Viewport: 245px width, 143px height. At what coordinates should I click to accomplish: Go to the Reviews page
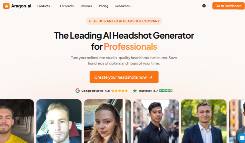click(x=86, y=6)
